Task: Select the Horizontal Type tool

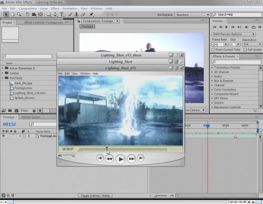Action: tap(62, 14)
